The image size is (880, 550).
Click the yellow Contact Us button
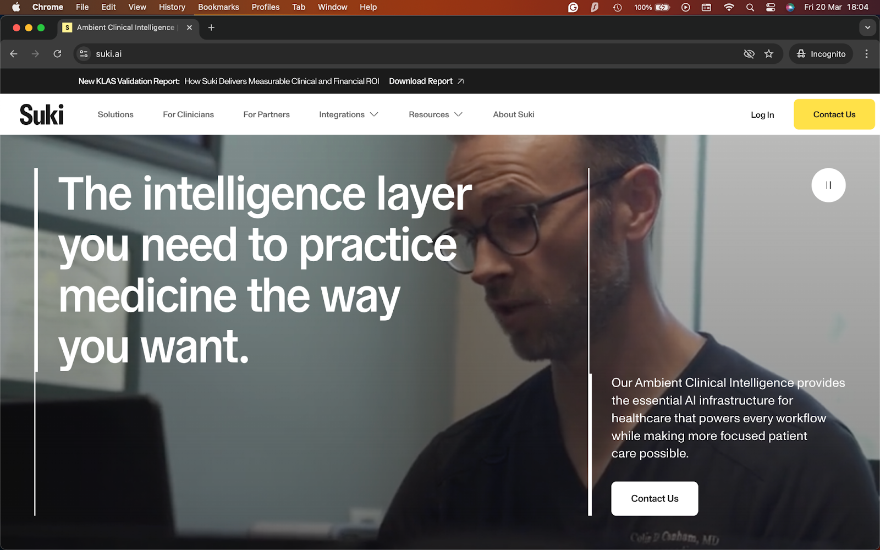(x=834, y=114)
